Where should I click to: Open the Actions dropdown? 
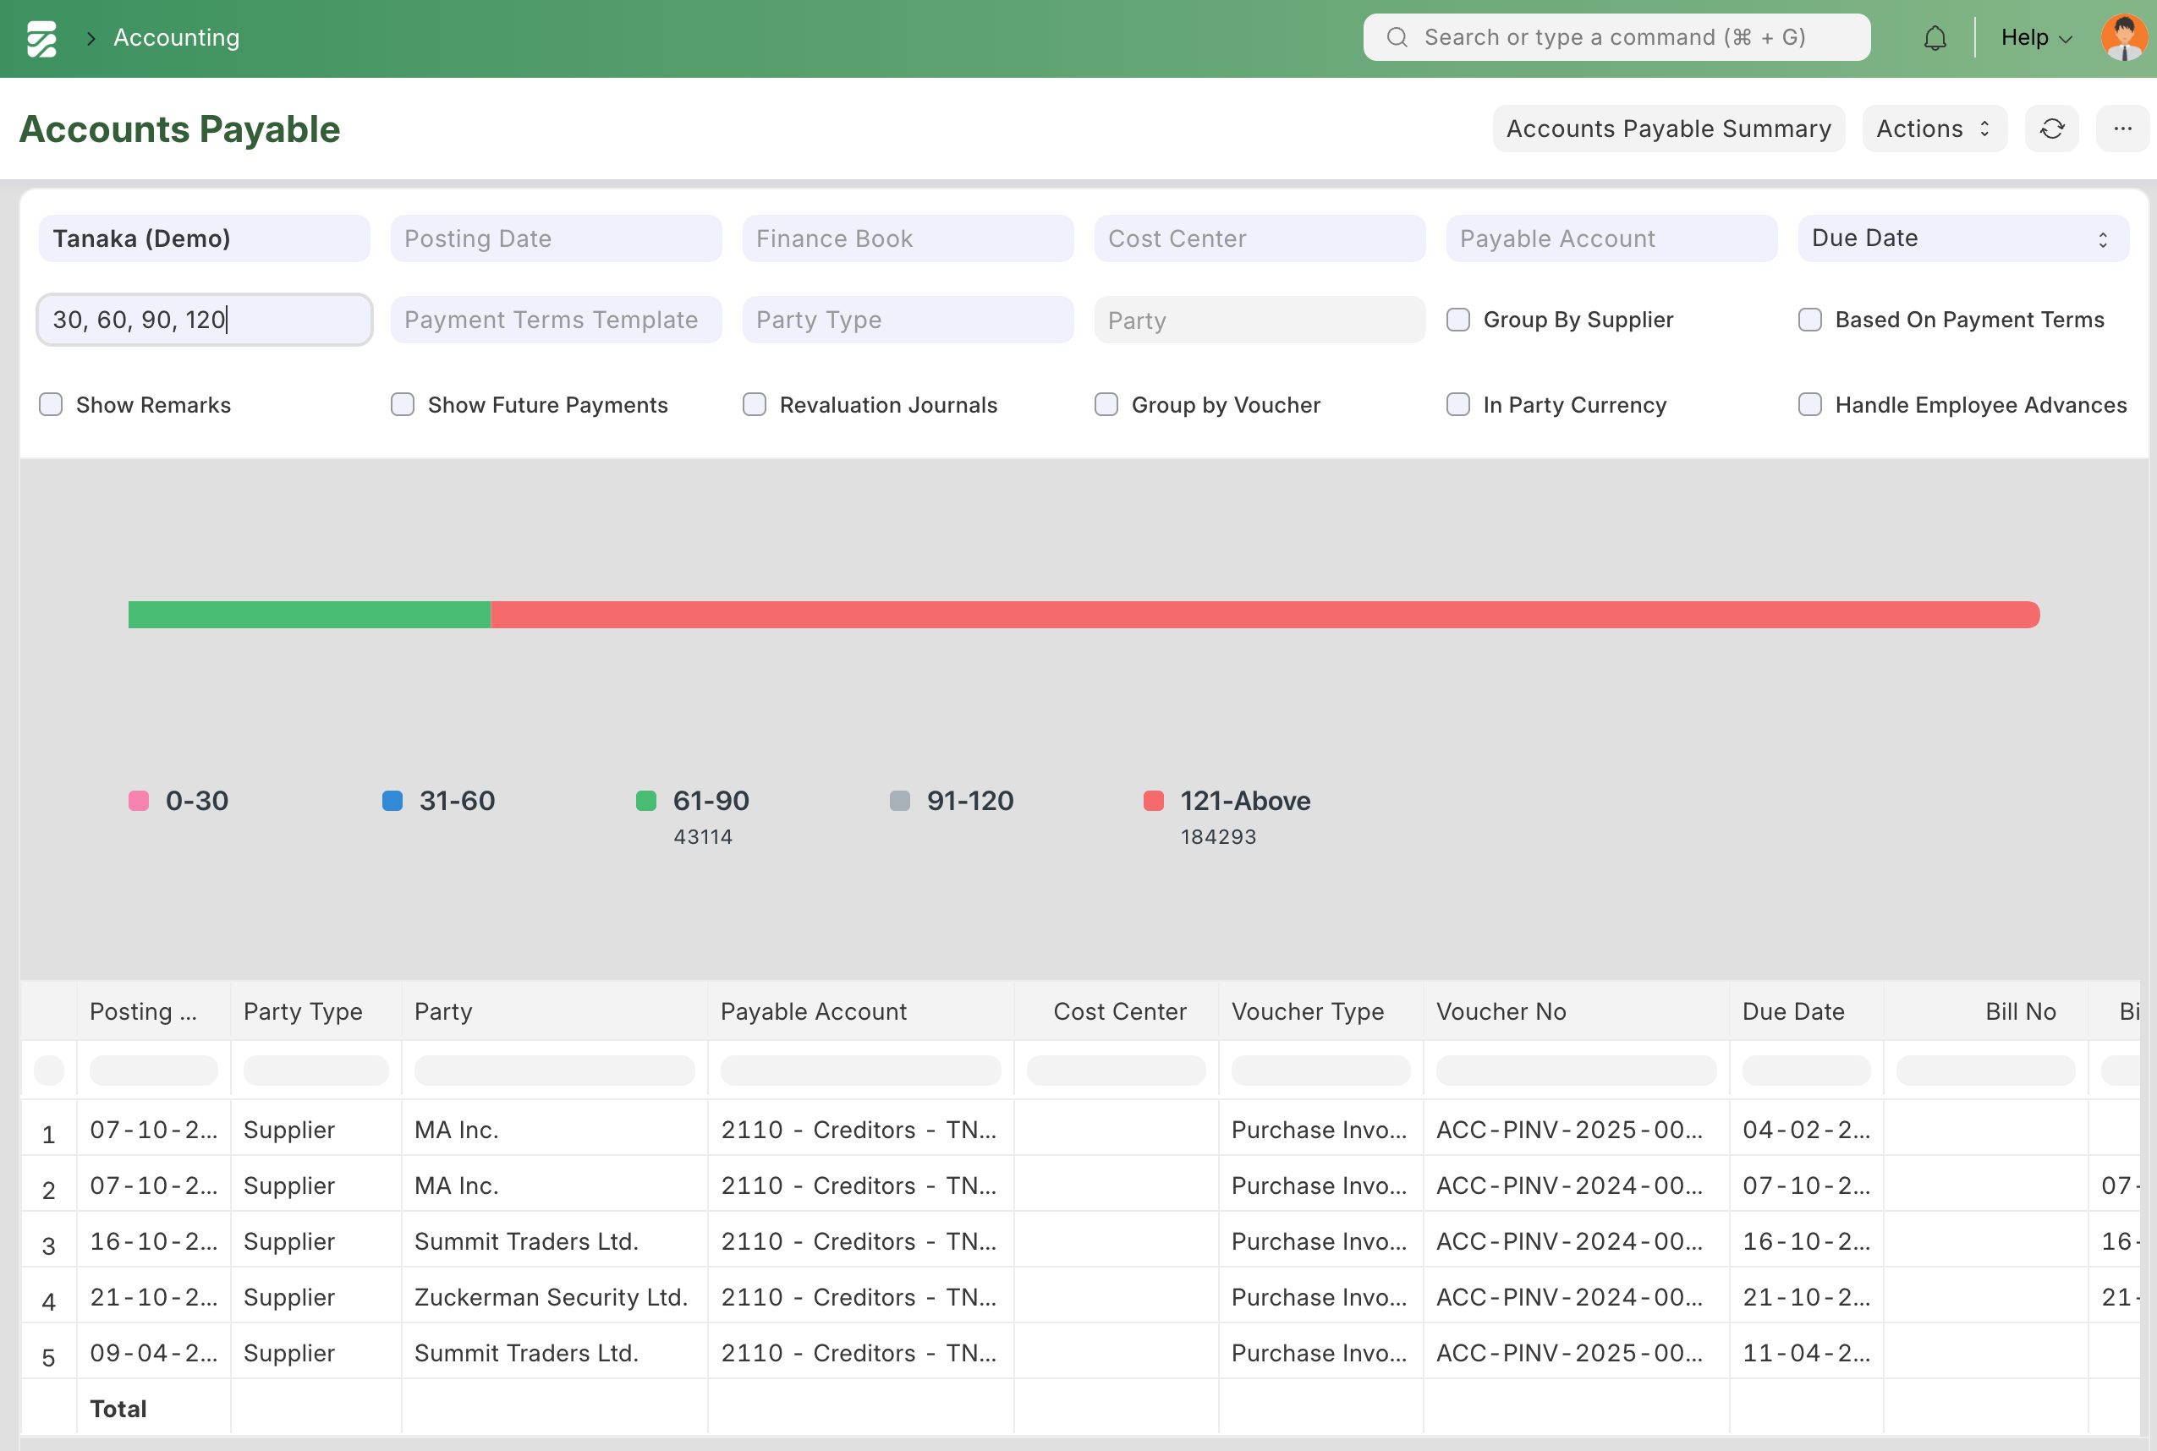[1933, 129]
